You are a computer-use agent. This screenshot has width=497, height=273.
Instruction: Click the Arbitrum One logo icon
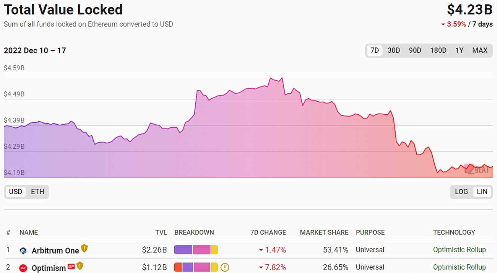point(23,251)
